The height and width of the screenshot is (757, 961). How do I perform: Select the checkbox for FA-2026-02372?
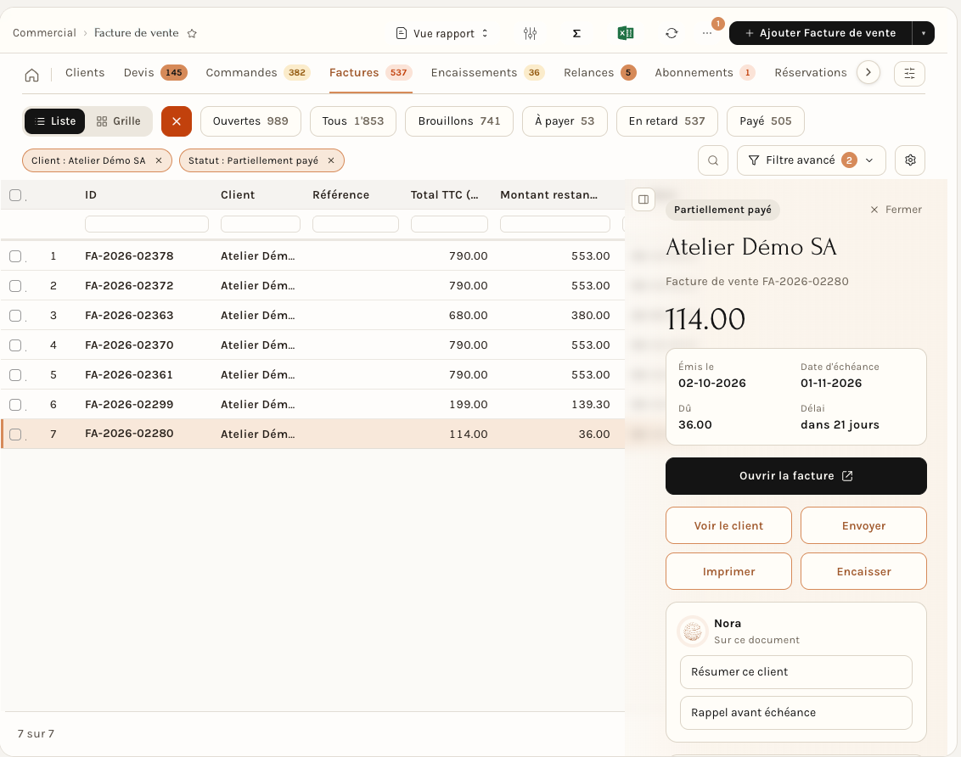pyautogui.click(x=15, y=286)
